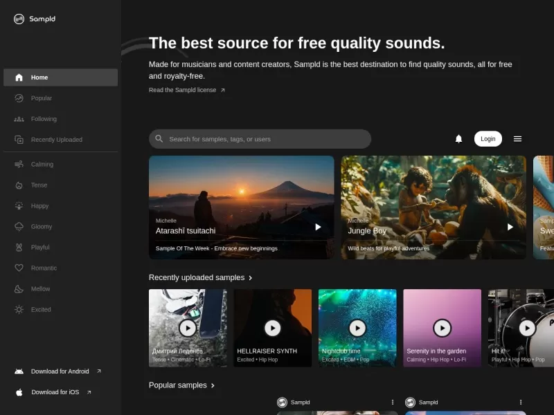Play the Jungle Boy featured sample
Screen dimensions: 554x415
coord(510,227)
